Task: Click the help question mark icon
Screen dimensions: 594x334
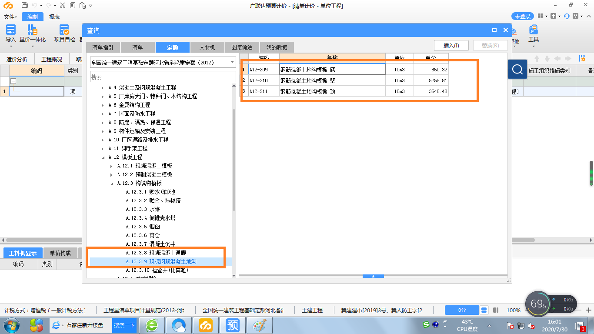Action: [576, 16]
